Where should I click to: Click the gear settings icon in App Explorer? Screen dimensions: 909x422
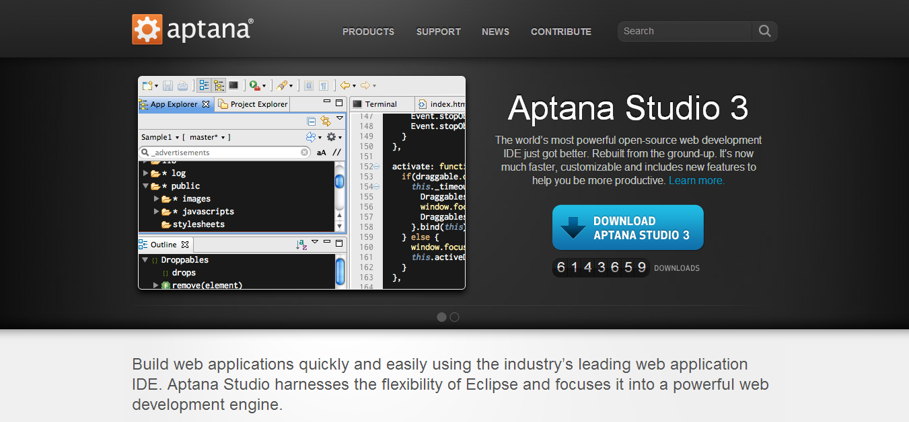click(330, 137)
